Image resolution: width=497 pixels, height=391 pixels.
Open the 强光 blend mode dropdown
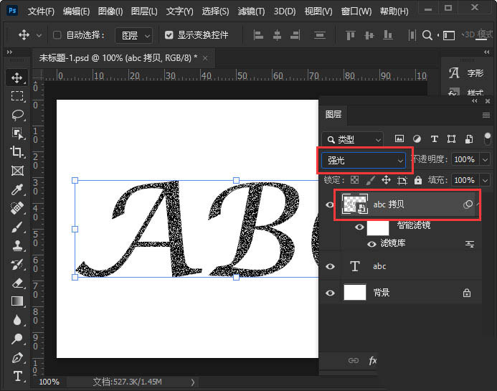(x=364, y=161)
